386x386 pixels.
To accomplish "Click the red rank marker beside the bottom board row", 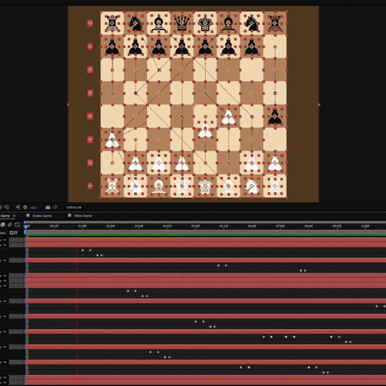I will [x=90, y=186].
